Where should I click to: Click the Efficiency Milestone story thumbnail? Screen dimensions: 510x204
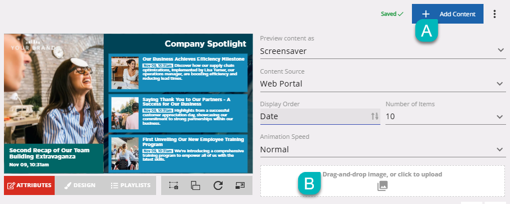pos(125,73)
